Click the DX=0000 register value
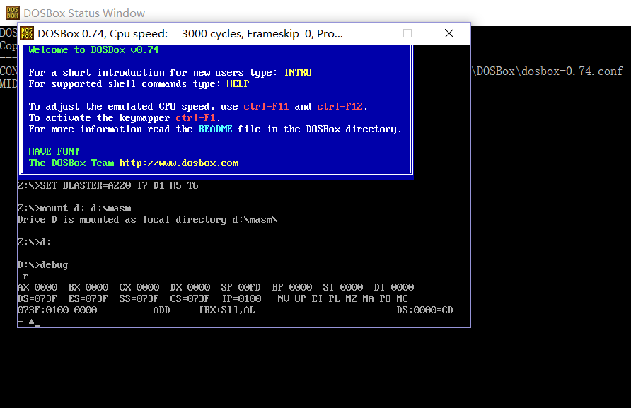 click(x=190, y=287)
